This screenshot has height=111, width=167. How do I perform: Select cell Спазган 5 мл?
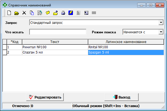(x=55, y=52)
